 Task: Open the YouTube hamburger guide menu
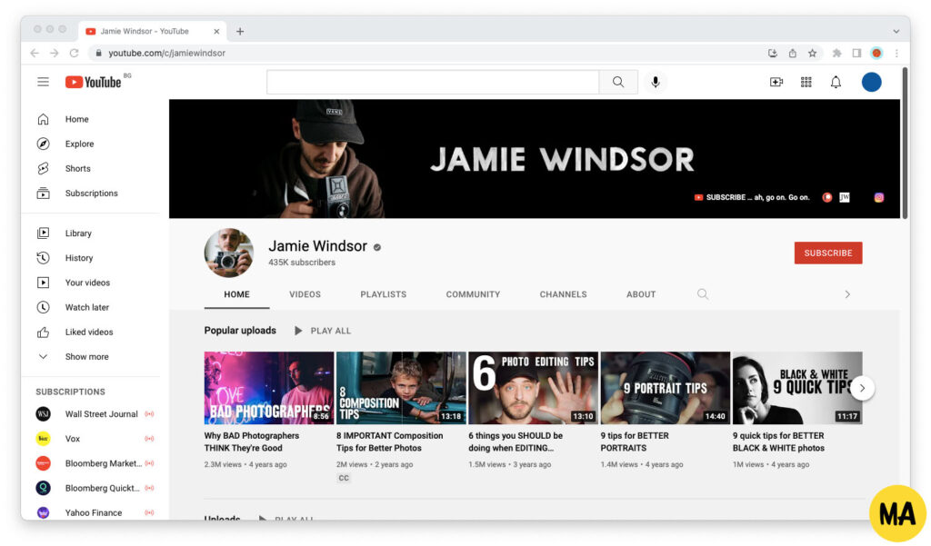click(43, 82)
